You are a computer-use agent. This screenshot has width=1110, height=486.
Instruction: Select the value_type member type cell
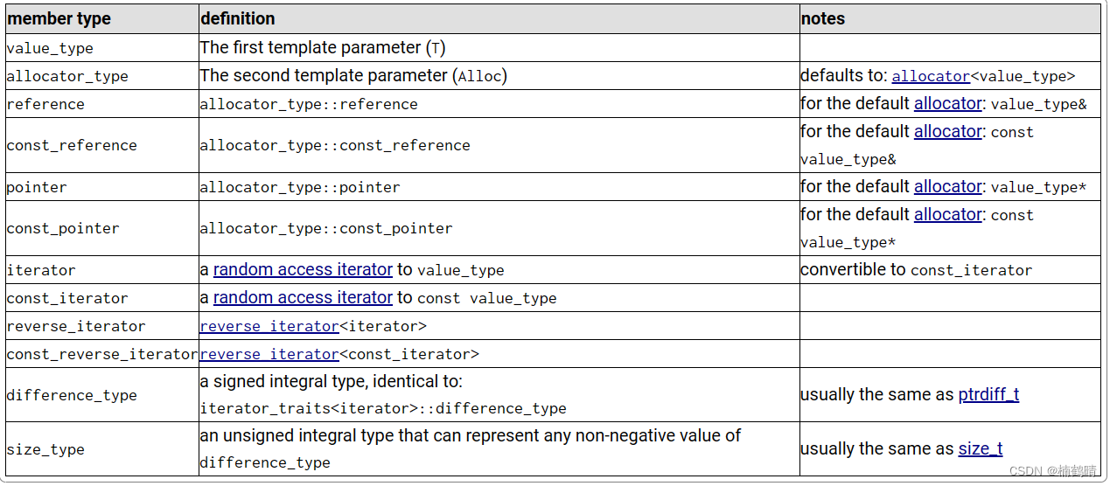(x=50, y=49)
